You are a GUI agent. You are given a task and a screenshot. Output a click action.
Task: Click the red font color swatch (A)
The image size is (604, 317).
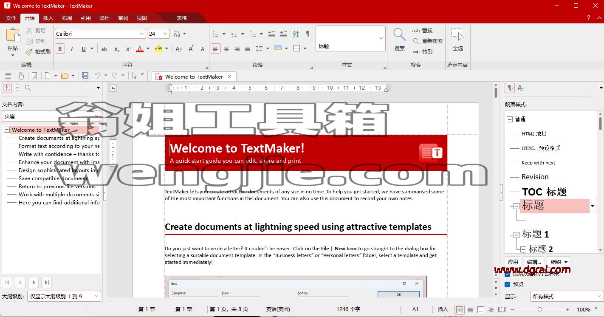pos(140,49)
